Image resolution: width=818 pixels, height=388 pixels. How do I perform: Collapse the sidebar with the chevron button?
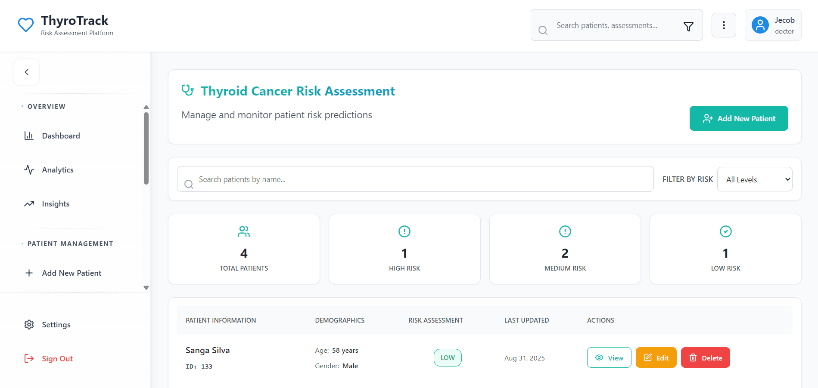point(26,72)
